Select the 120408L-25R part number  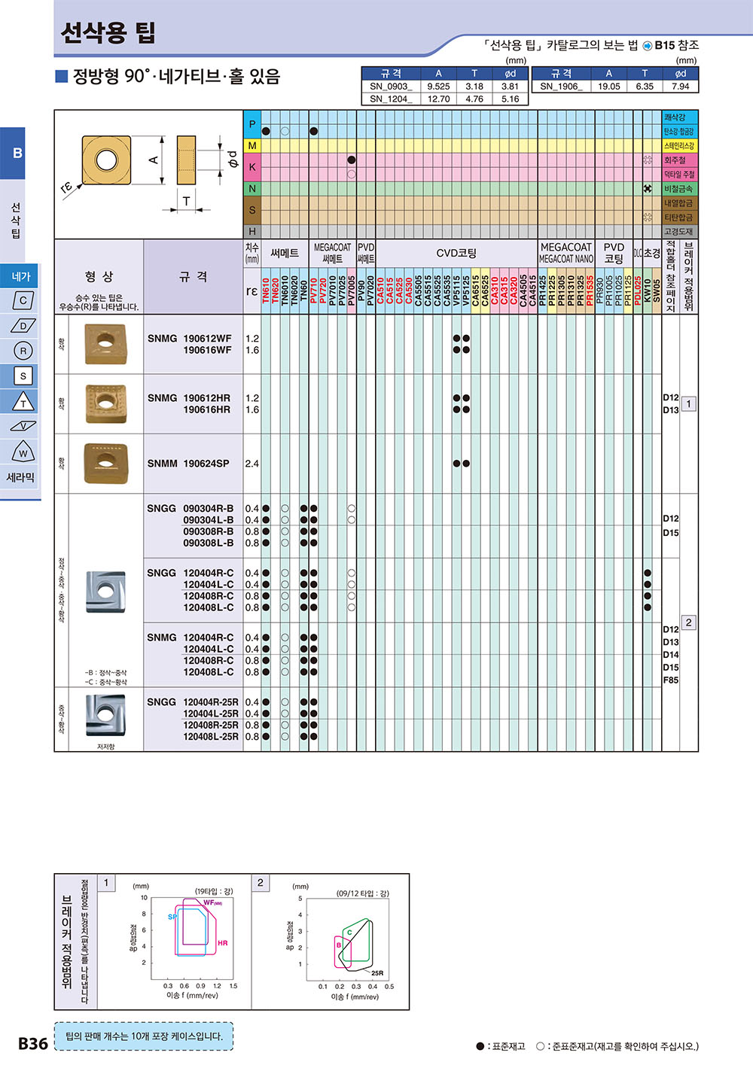(x=211, y=737)
